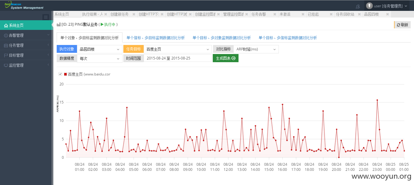
Task: Expand the 监控管理 sidebar menu
Action: [26, 65]
